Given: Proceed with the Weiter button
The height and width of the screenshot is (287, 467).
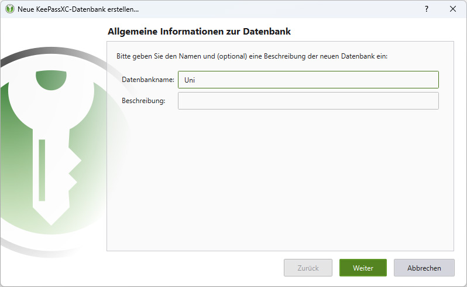Looking at the screenshot, I should (x=363, y=268).
